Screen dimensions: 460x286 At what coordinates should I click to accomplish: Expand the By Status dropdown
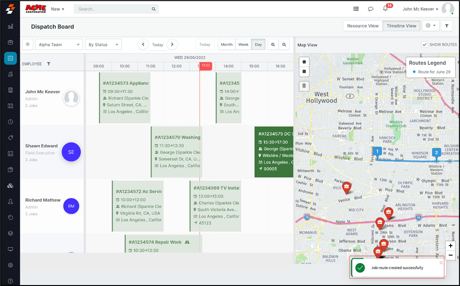(x=104, y=45)
